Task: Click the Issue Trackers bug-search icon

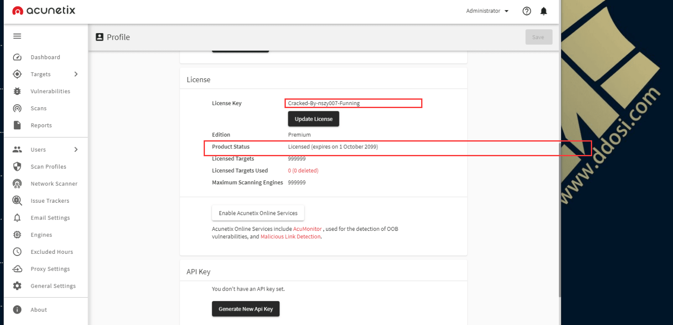Action: (17, 201)
